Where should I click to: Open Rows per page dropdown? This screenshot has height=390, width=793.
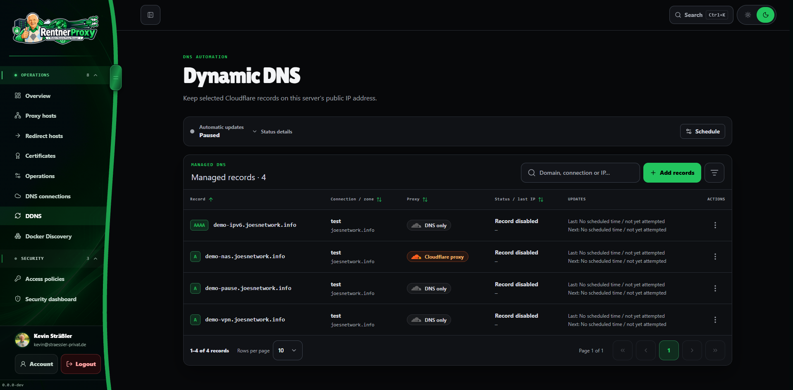(x=288, y=350)
